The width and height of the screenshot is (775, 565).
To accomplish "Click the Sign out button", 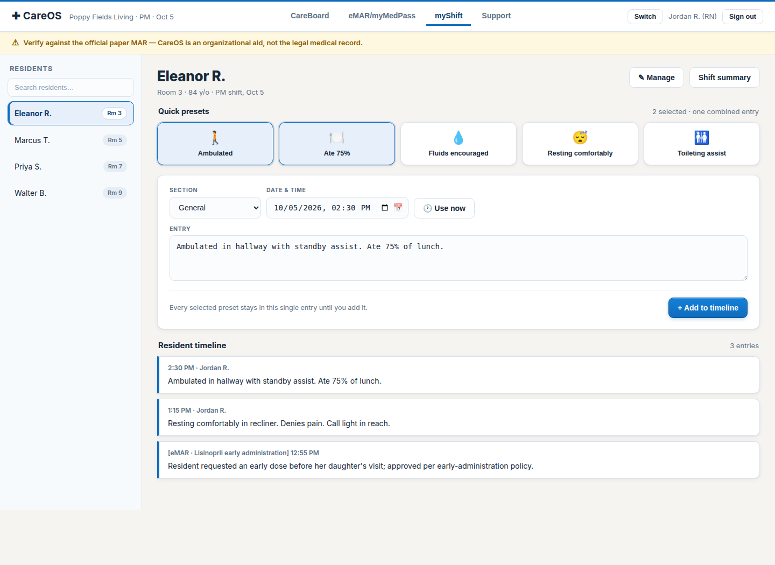I will pos(743,17).
